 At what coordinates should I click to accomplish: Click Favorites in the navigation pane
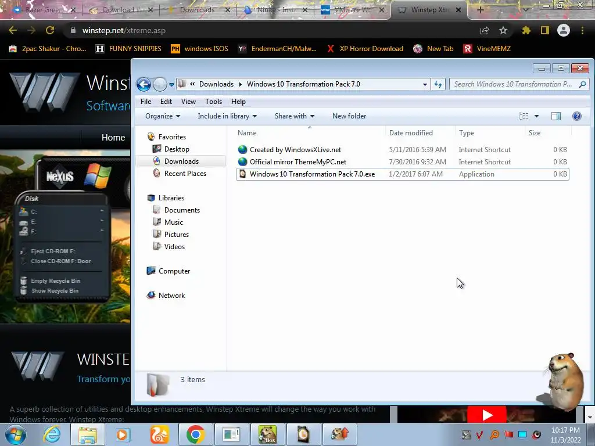pyautogui.click(x=172, y=137)
